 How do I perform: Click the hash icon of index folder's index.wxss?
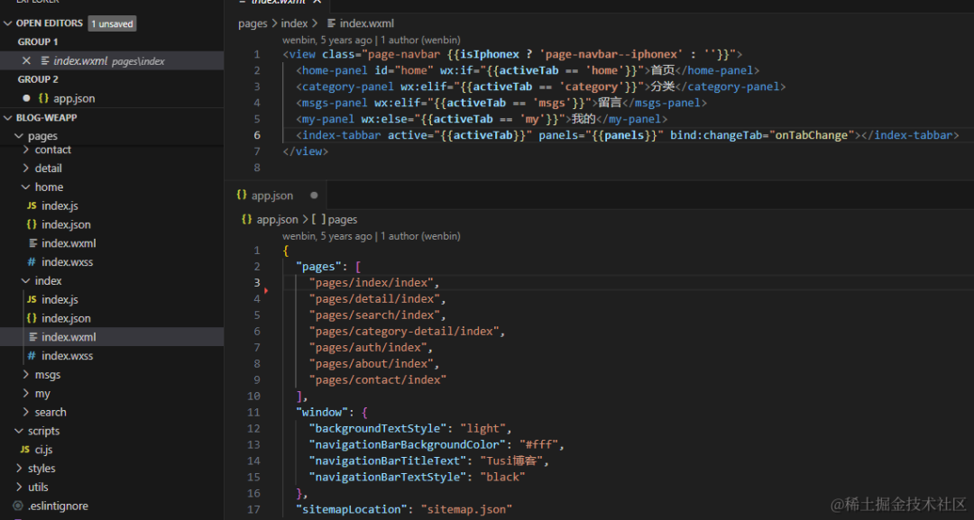click(32, 356)
